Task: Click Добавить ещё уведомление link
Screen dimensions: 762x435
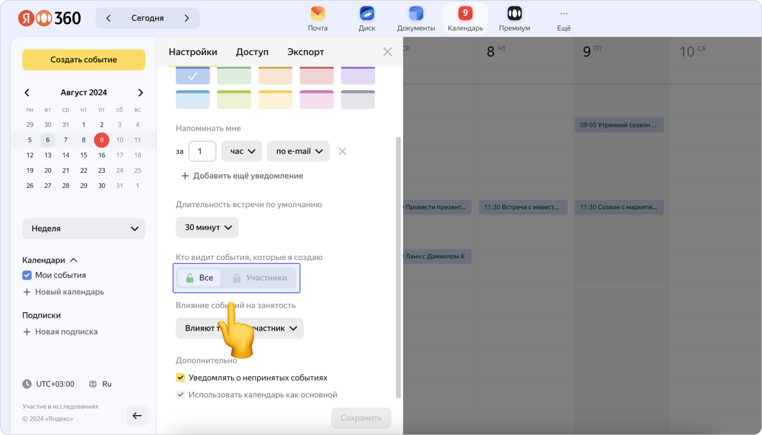Action: pos(242,176)
